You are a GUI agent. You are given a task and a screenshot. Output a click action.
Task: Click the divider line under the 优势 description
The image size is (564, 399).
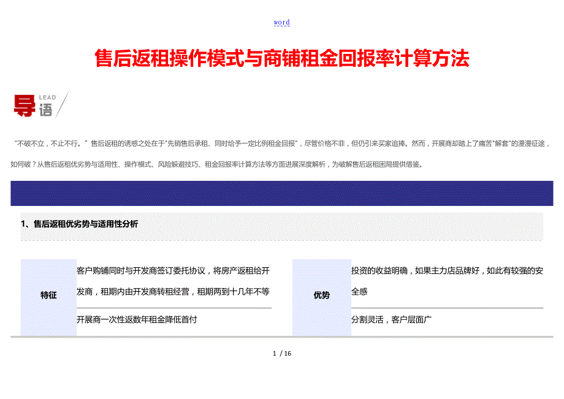pyautogui.click(x=447, y=308)
